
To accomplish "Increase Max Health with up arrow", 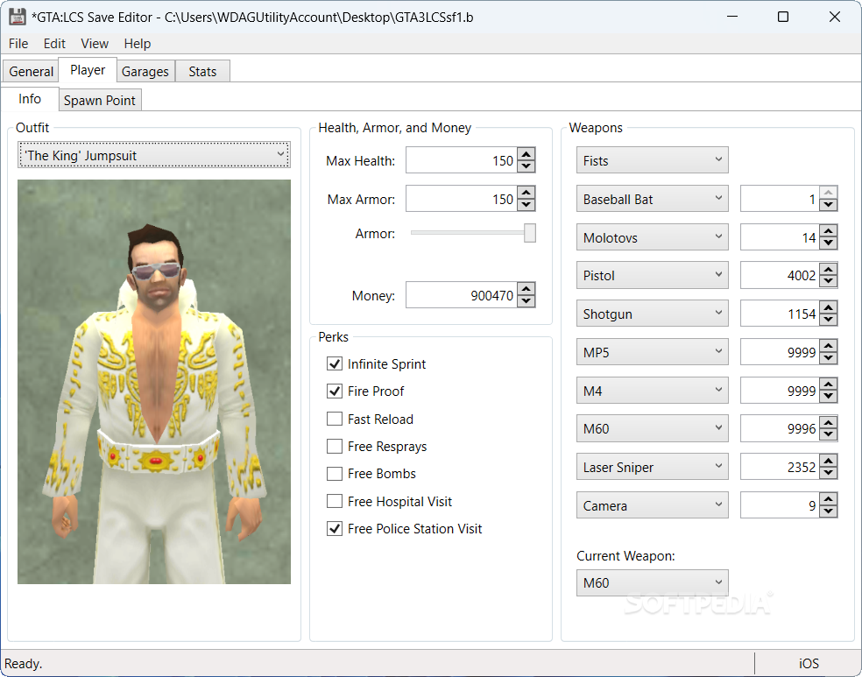I will tap(526, 154).
